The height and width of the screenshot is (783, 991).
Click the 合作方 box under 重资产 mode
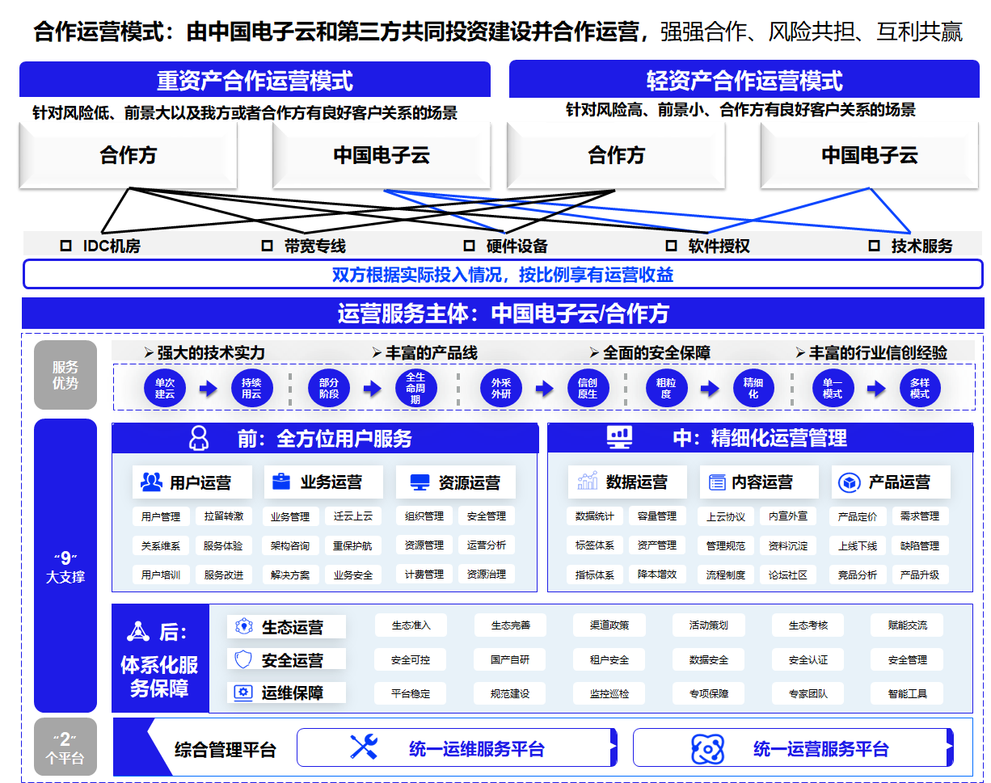129,155
